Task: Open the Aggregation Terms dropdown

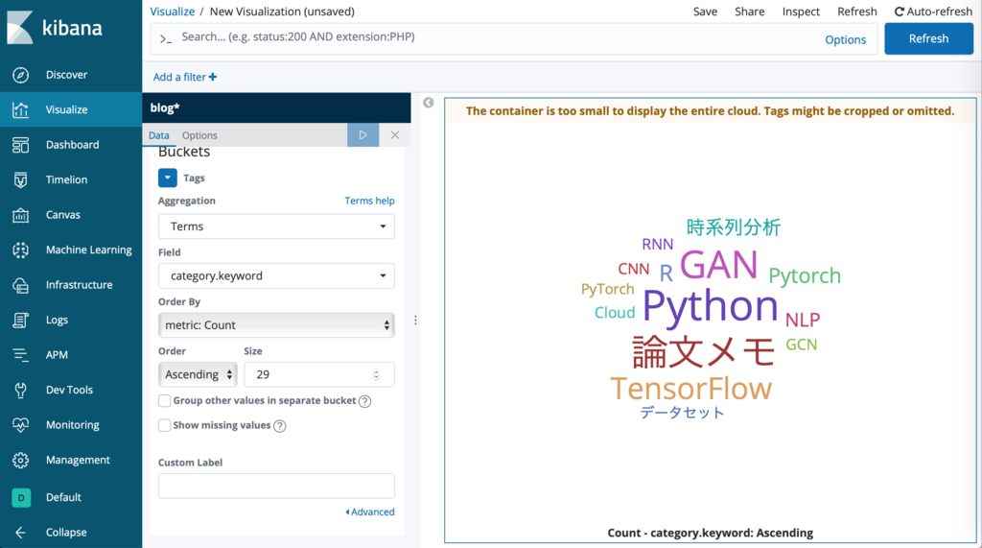Action: pos(276,226)
